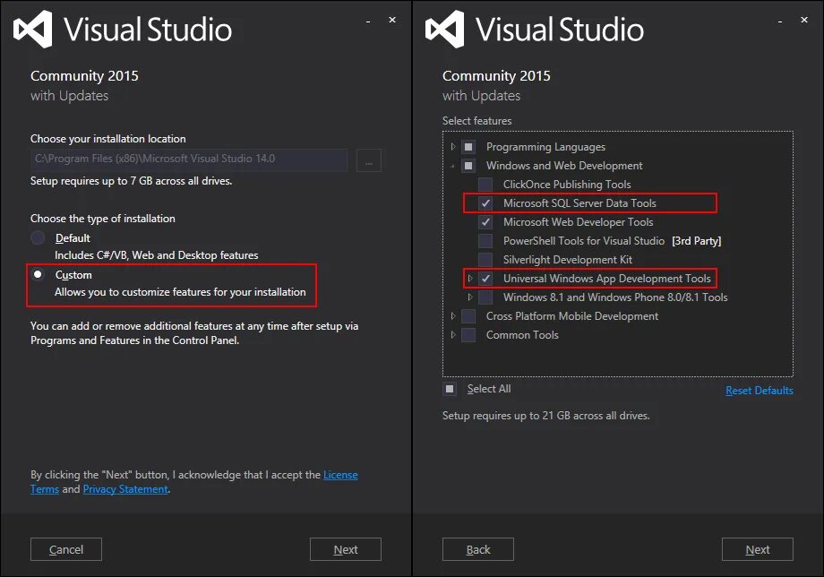Click Next in the Select features window
Image resolution: width=824 pixels, height=577 pixels.
tap(757, 549)
